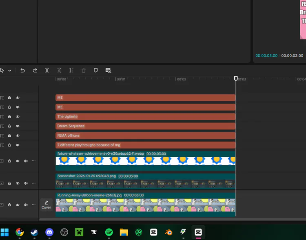
Task: Open Spotify from the taskbar
Action: point(109,232)
